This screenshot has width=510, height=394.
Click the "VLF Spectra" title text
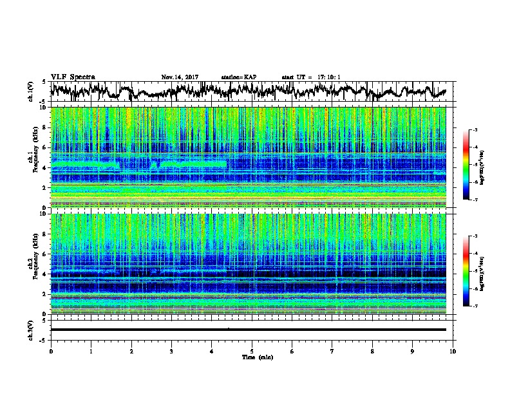click(x=73, y=77)
